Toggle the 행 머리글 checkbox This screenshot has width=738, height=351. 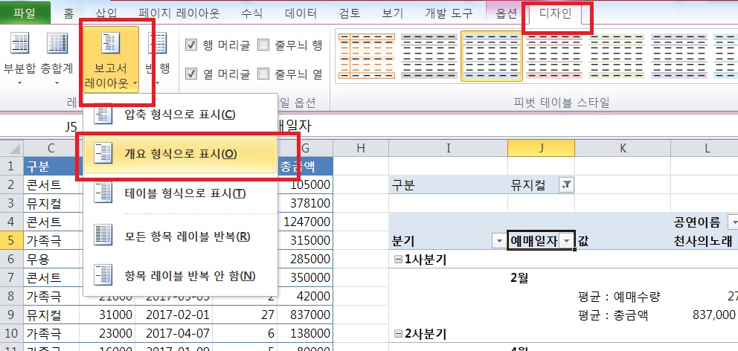pos(191,45)
